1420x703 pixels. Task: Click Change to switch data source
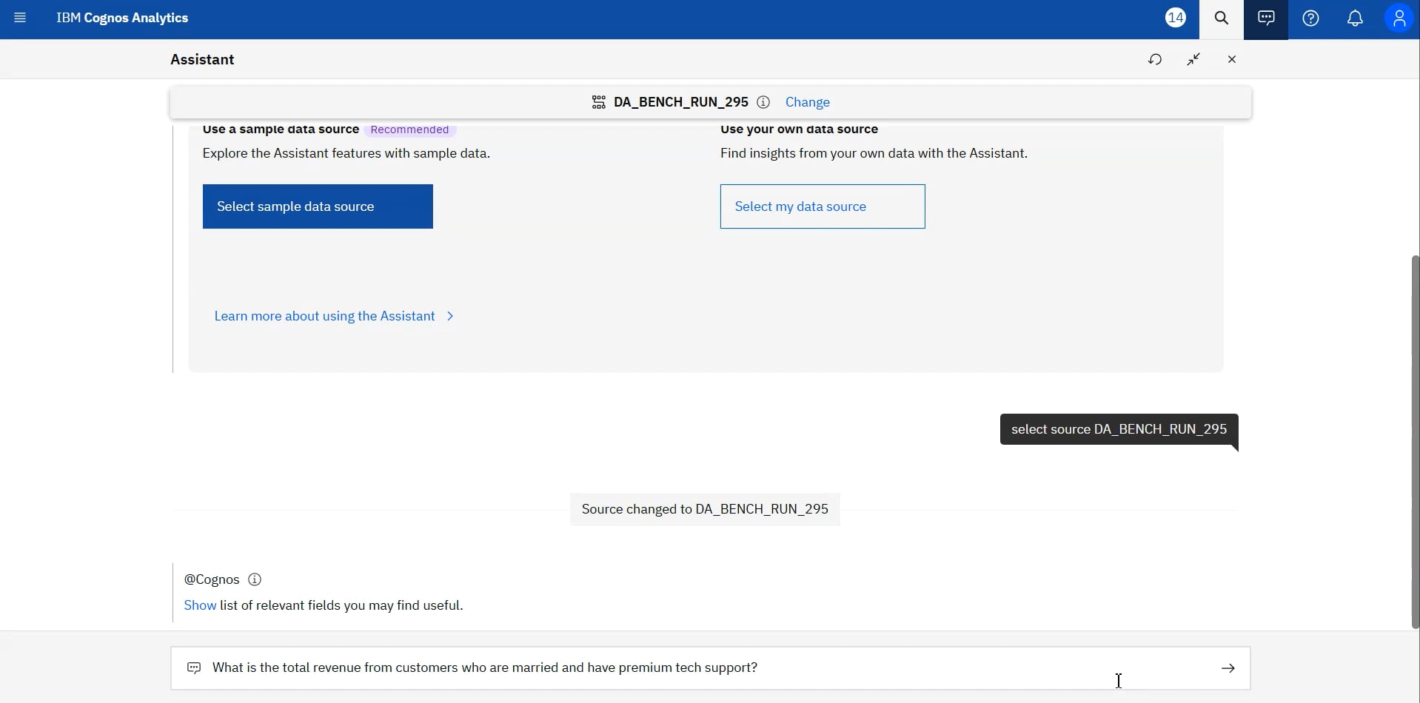tap(807, 102)
